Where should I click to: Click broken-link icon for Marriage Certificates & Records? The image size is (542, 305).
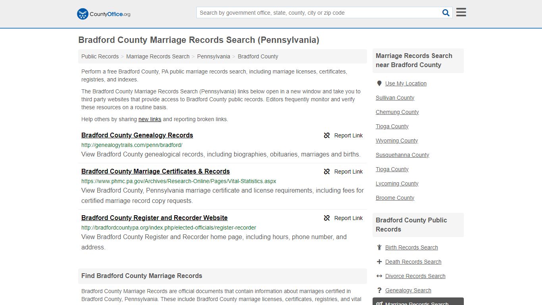click(x=327, y=172)
